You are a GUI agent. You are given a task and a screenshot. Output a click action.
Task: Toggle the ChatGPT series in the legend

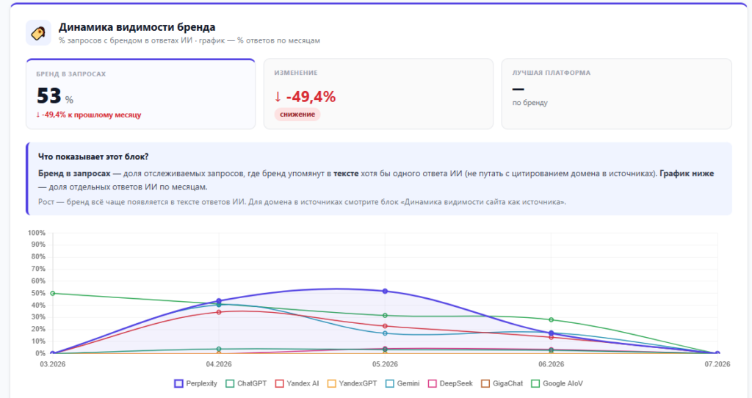point(246,383)
